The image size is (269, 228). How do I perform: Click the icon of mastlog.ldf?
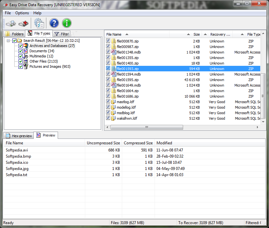[x=113, y=102]
